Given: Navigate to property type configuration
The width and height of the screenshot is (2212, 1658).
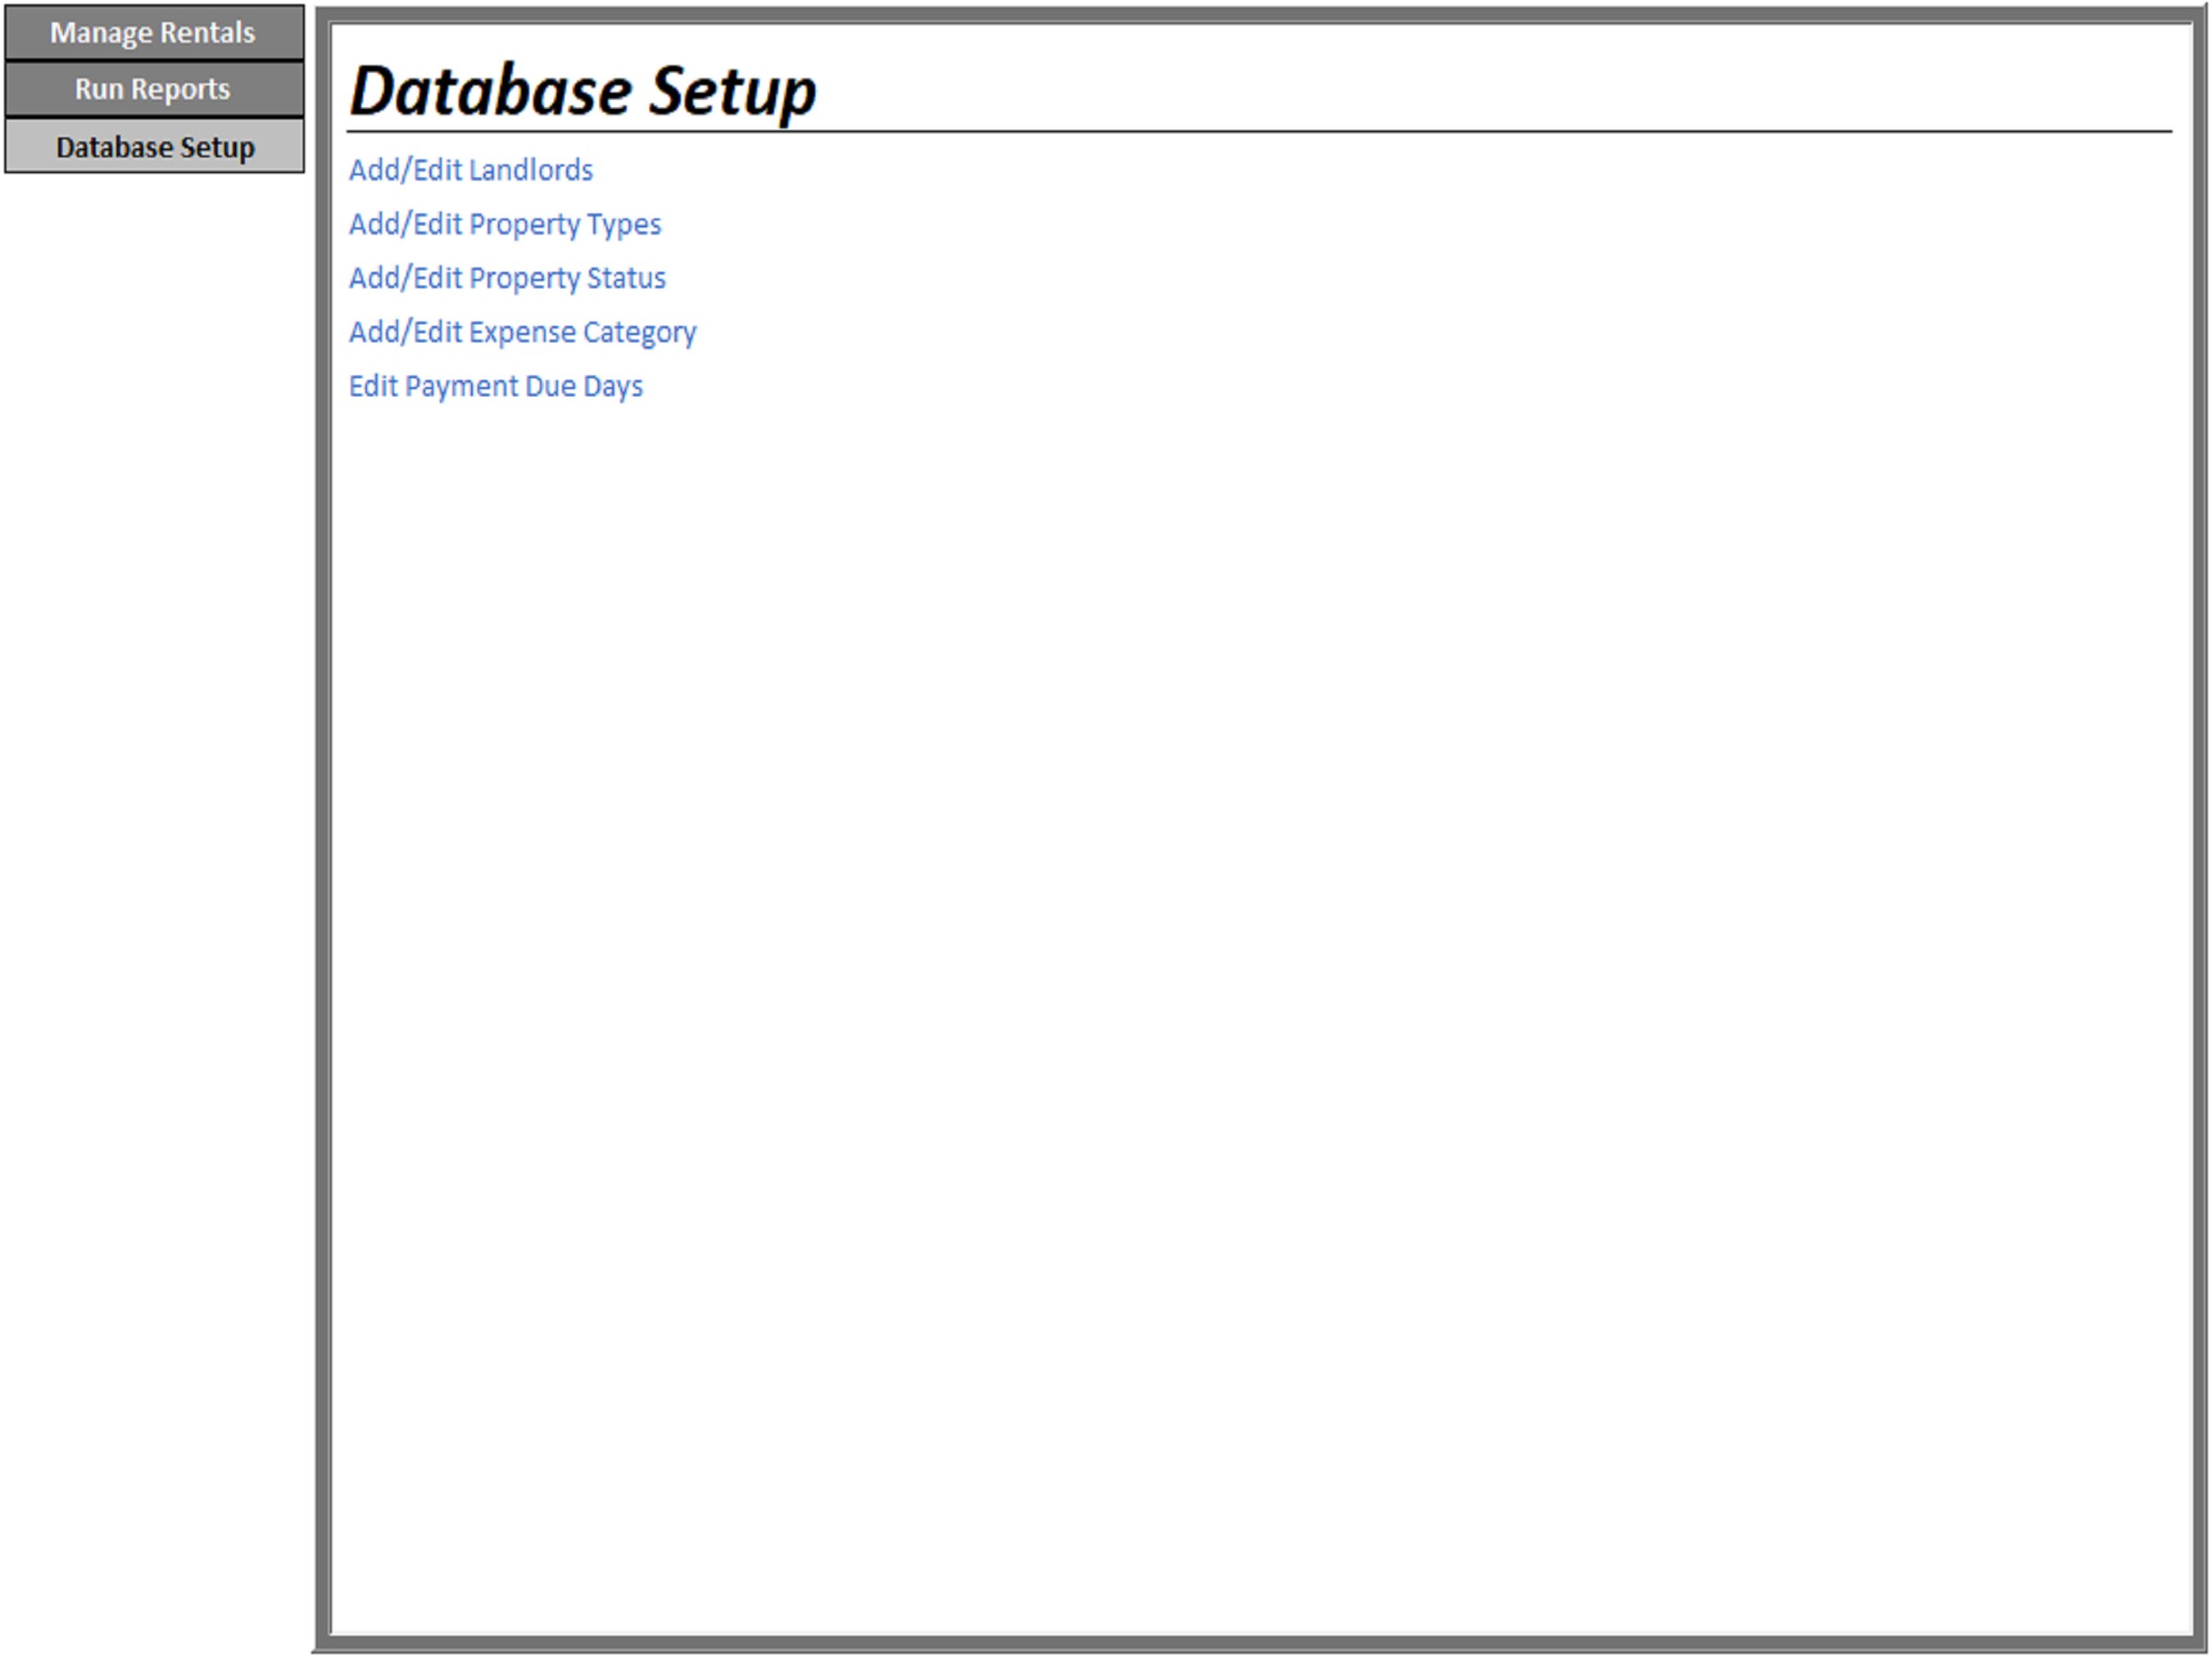Looking at the screenshot, I should coord(504,224).
